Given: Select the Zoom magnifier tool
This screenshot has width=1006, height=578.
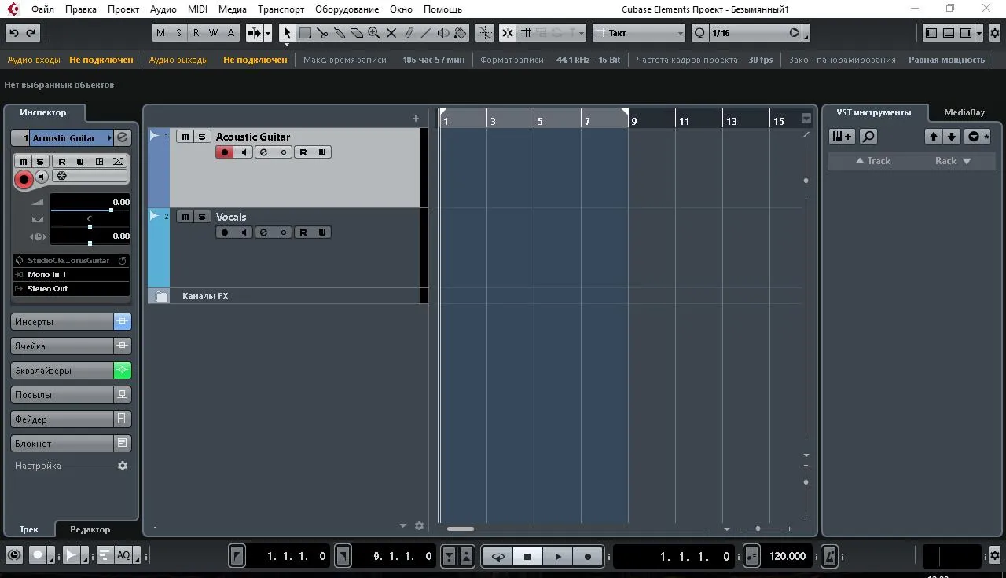Looking at the screenshot, I should [374, 33].
